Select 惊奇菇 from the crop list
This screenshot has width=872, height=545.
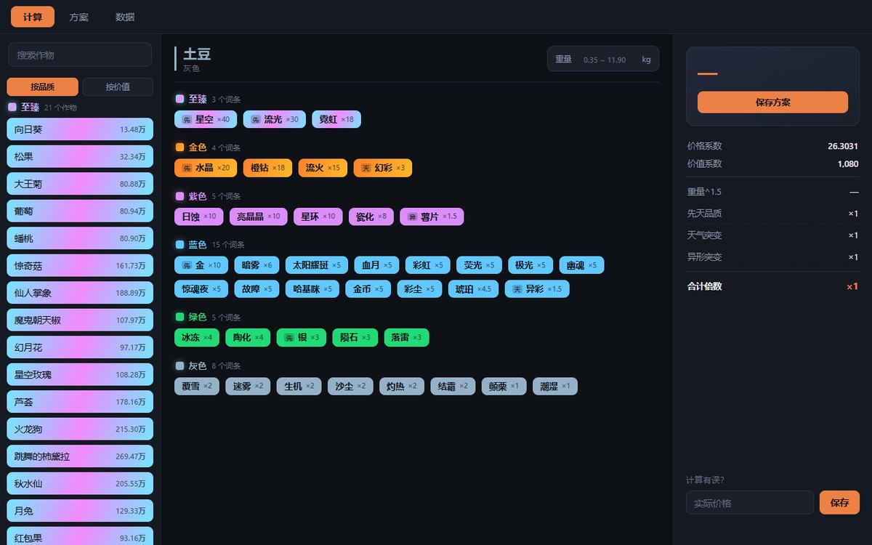click(80, 265)
